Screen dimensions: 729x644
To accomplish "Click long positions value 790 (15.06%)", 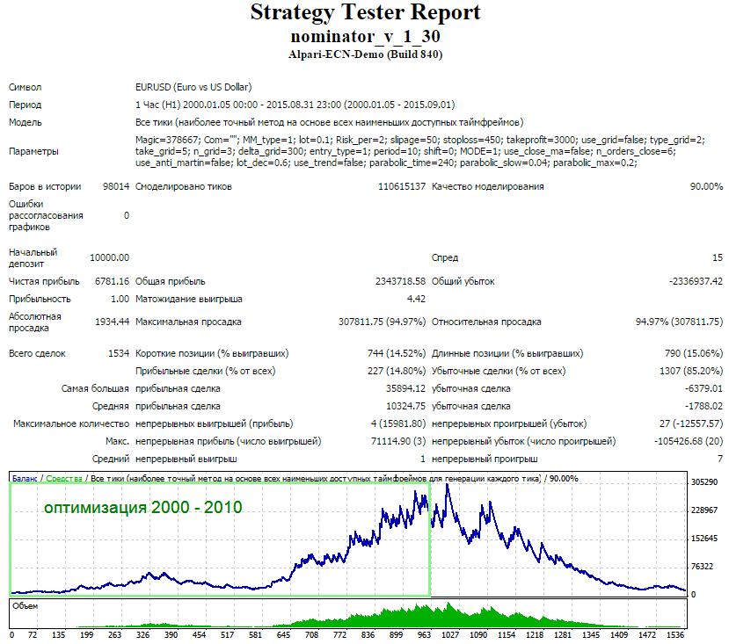I will (x=694, y=353).
